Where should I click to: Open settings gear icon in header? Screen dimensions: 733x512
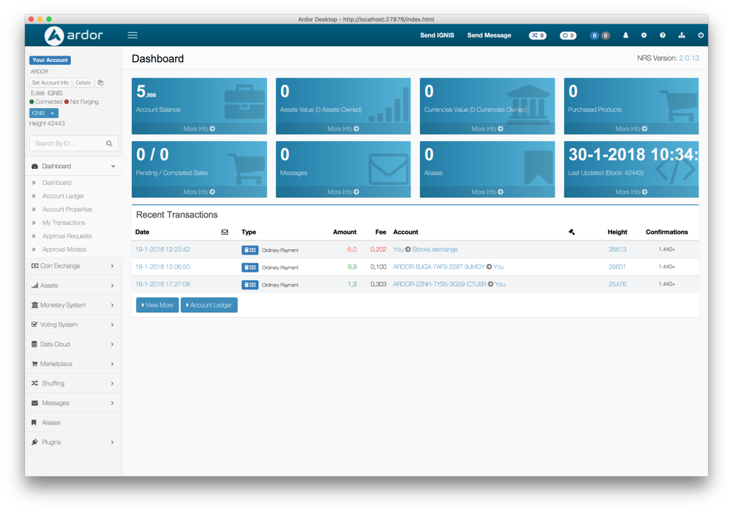(644, 35)
